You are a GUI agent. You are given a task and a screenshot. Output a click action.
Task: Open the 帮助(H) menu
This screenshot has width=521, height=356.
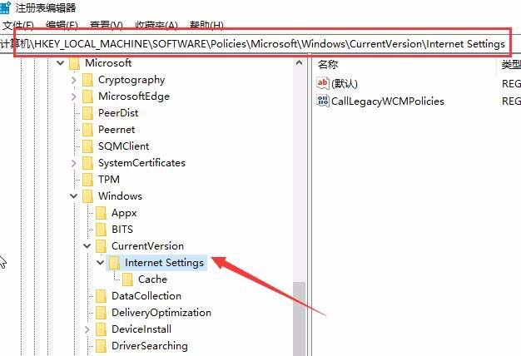[206, 25]
